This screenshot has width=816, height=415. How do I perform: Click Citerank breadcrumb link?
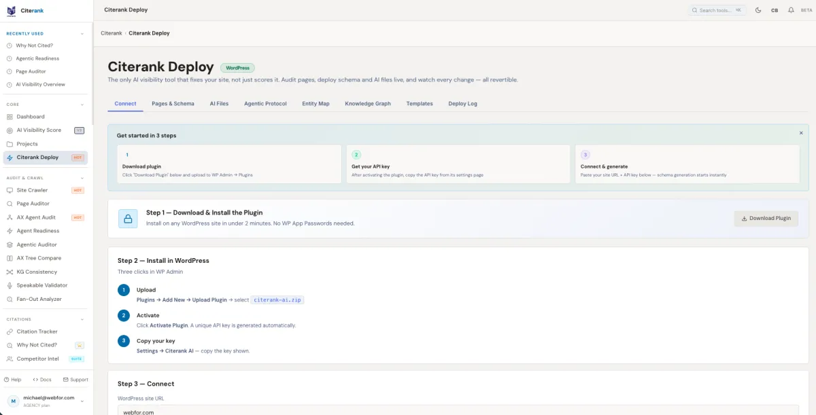(112, 33)
